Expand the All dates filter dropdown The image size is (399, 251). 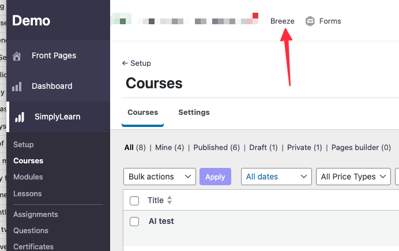point(276,177)
